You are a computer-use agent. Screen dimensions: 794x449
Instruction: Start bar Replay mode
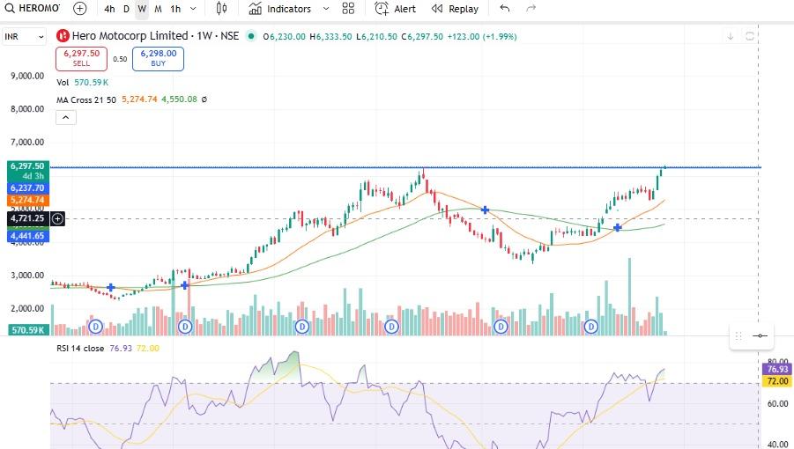455,9
